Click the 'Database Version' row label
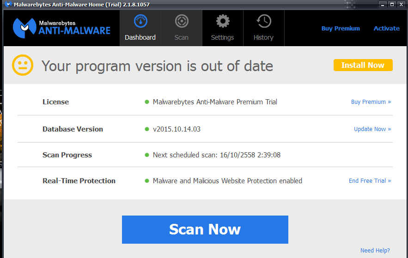The height and width of the screenshot is (258, 408). (73, 129)
